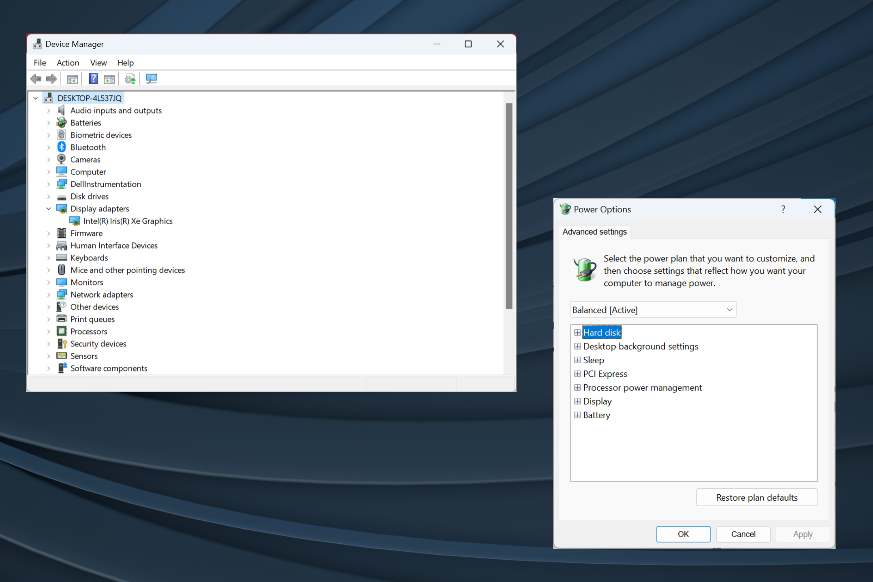Screen dimensions: 873x582
Task: Expand the Sleep advanced power settings
Action: pos(577,360)
